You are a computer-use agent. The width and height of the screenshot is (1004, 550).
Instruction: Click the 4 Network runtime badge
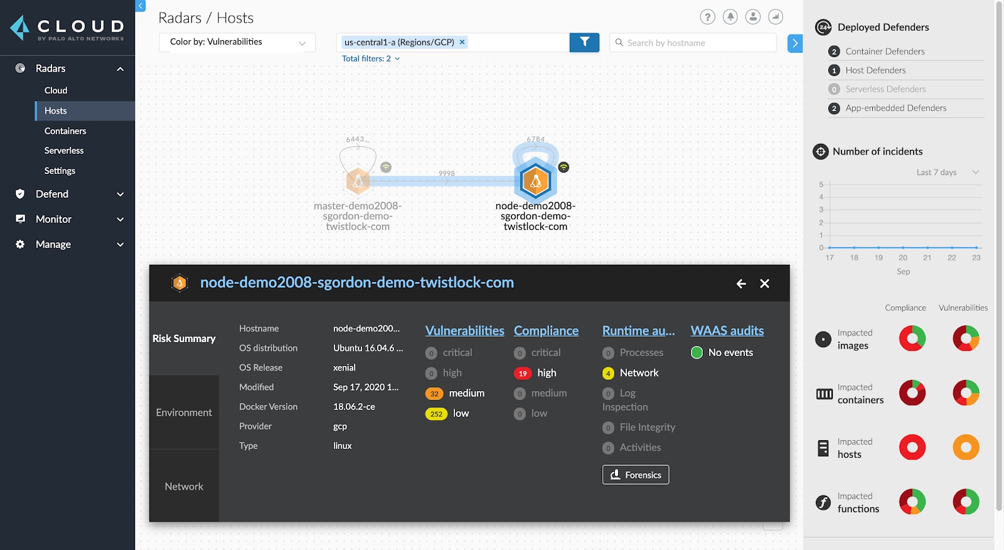coord(608,374)
